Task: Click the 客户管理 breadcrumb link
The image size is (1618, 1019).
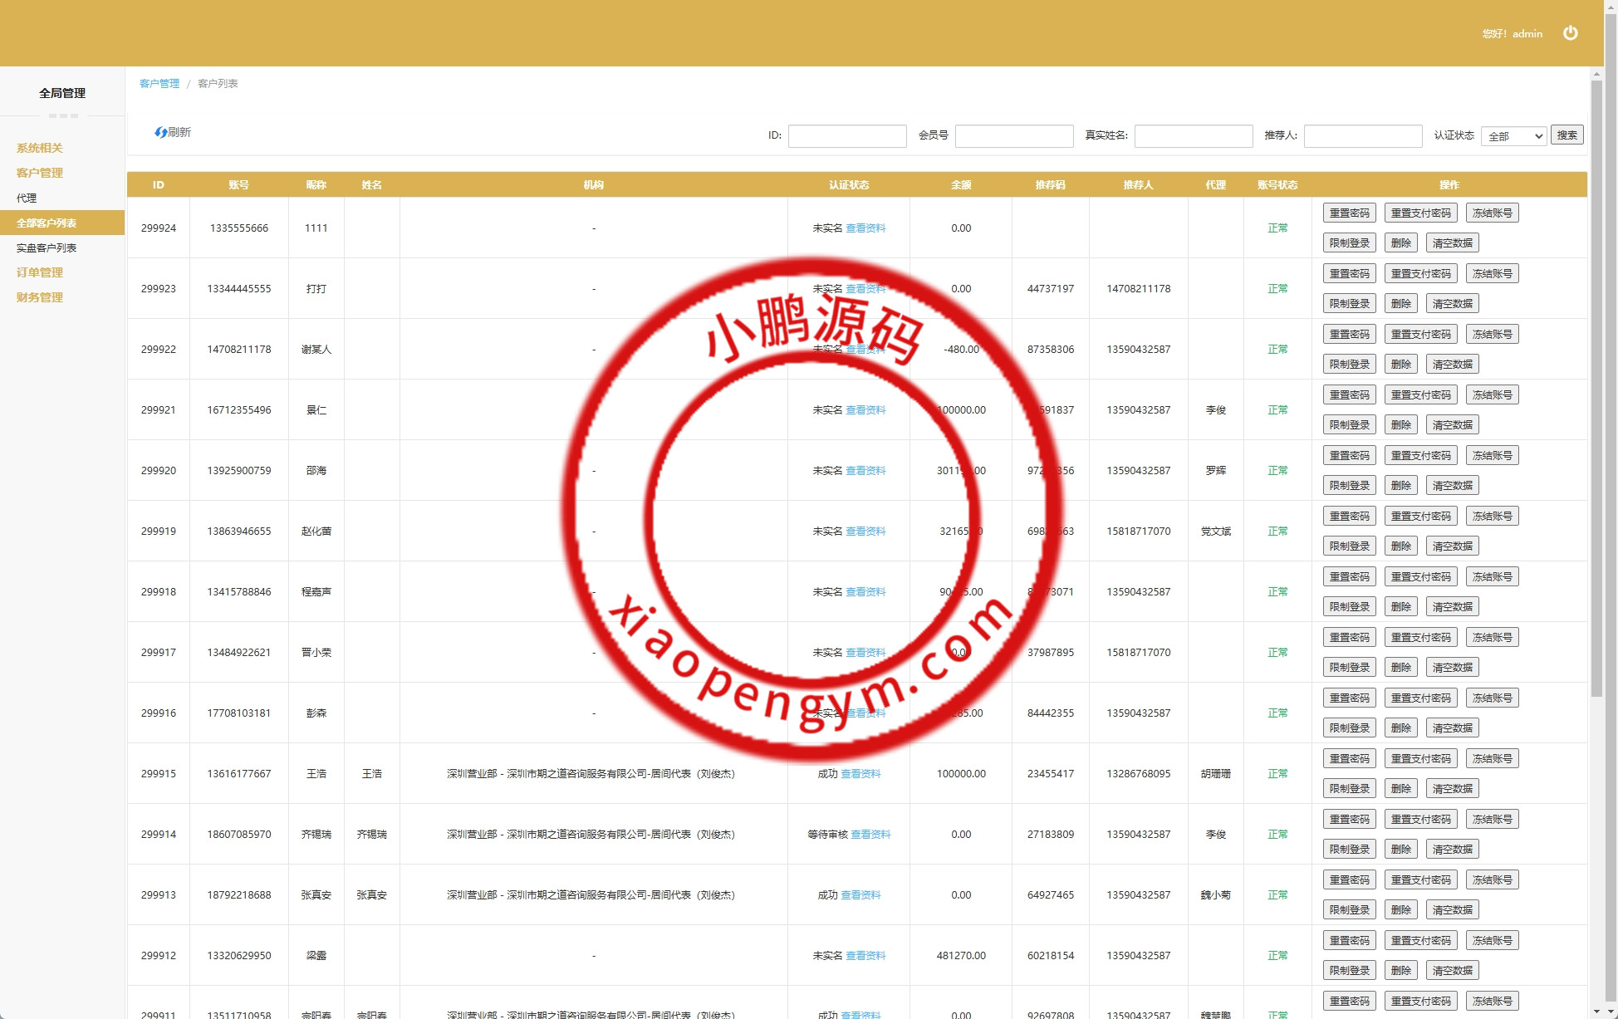Action: click(159, 83)
